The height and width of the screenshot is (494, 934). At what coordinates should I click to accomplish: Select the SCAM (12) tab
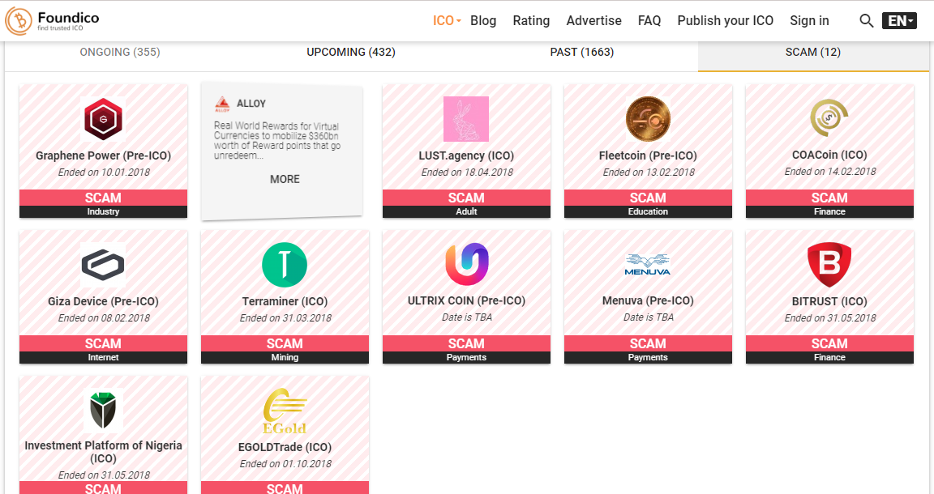coord(813,53)
